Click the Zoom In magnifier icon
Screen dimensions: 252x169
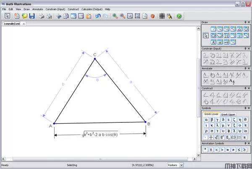[114, 16]
